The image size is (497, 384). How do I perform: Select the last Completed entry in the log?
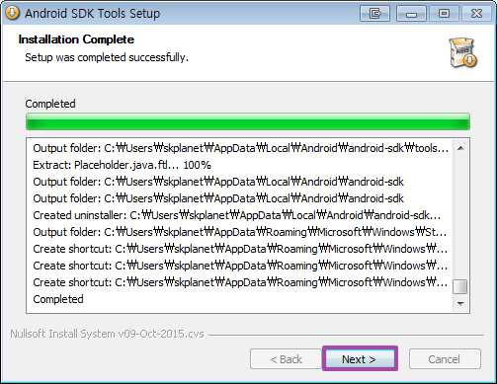58,299
